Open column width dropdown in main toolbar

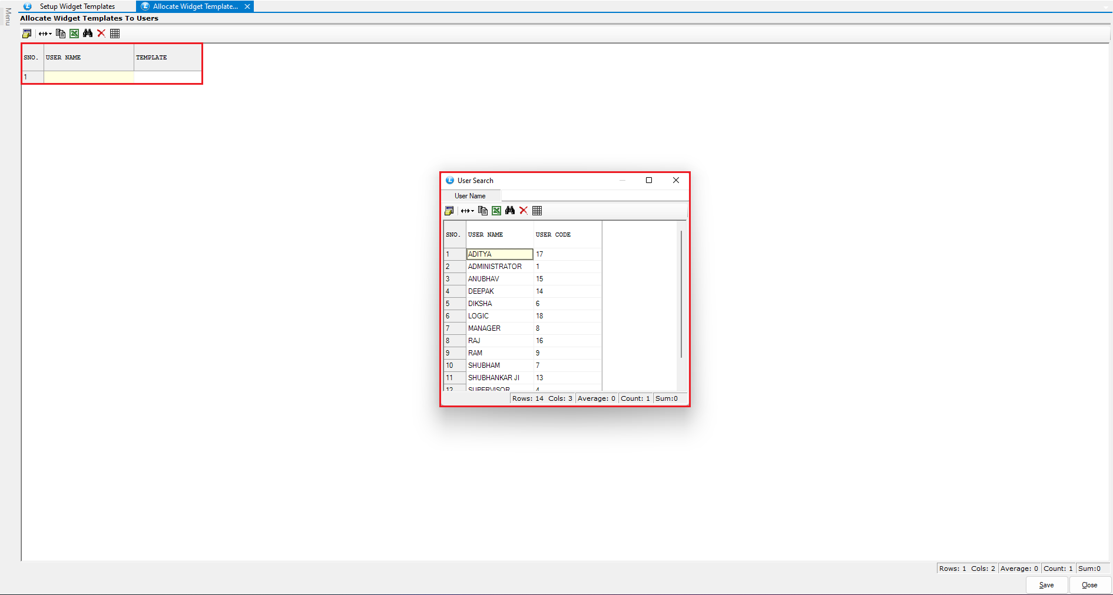pyautogui.click(x=45, y=34)
